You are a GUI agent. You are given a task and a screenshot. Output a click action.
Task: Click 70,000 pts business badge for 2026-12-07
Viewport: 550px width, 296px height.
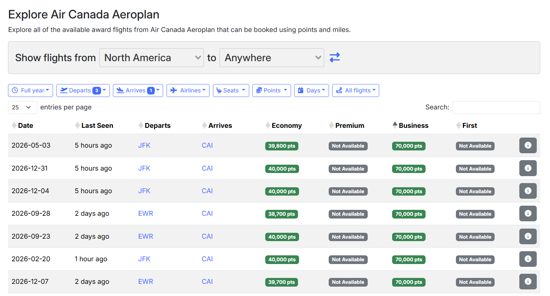[x=408, y=282]
